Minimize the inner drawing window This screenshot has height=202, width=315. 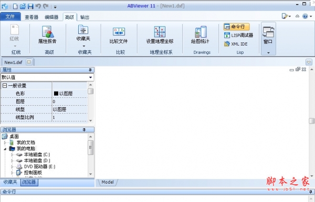click(x=292, y=70)
